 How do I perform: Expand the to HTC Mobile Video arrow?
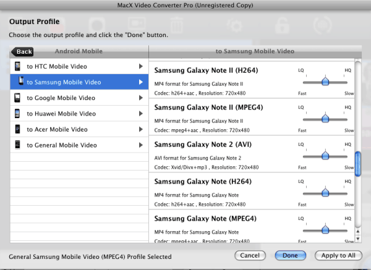pos(141,66)
